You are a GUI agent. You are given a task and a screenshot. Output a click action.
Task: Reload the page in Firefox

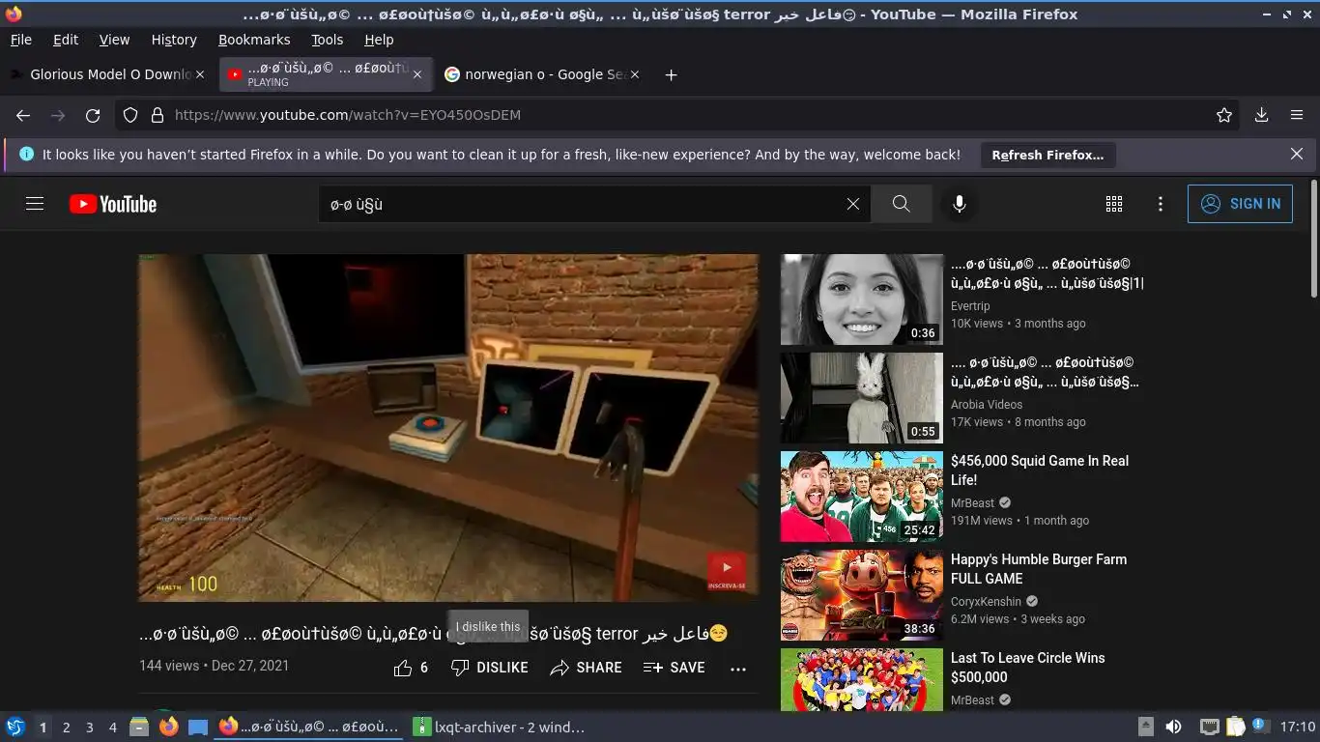tap(93, 115)
